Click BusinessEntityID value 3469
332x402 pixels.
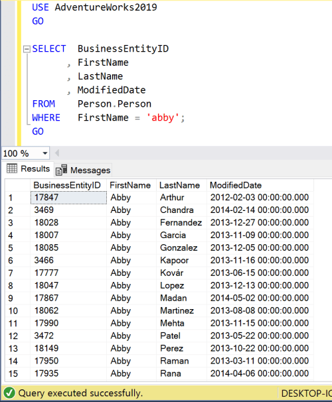point(68,210)
